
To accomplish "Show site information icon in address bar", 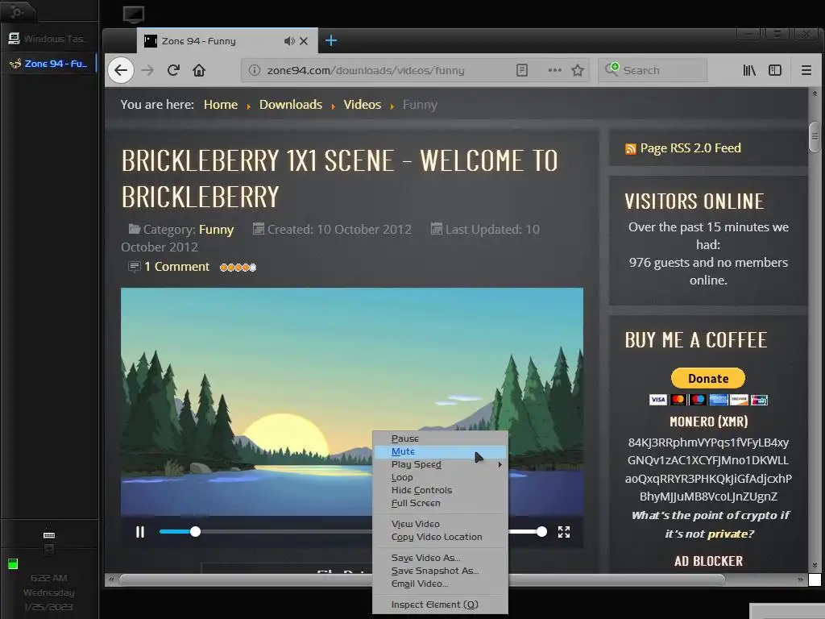I will 255,70.
